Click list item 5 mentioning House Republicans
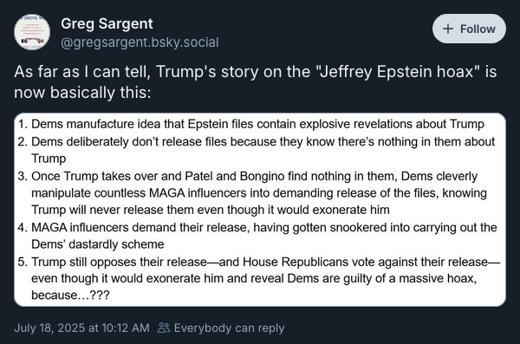 pos(259,278)
